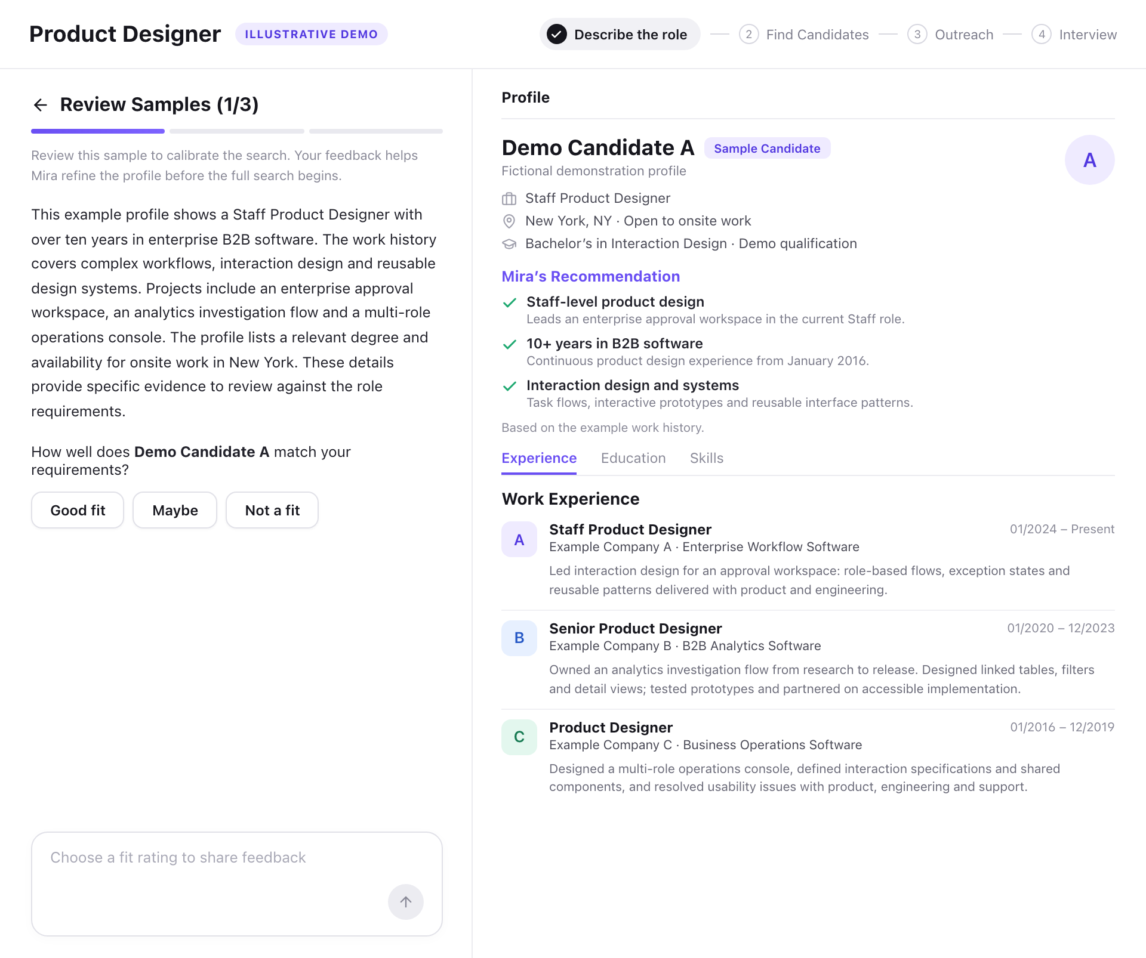Choose the Maybe rating button
This screenshot has width=1146, height=958.
click(175, 510)
